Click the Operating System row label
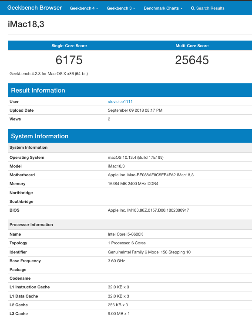Viewport: 252px width, 322px height. 27,158
